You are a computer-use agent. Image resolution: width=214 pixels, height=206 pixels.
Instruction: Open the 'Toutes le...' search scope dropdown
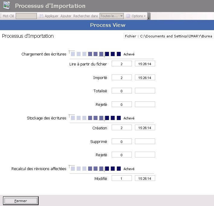112,16
